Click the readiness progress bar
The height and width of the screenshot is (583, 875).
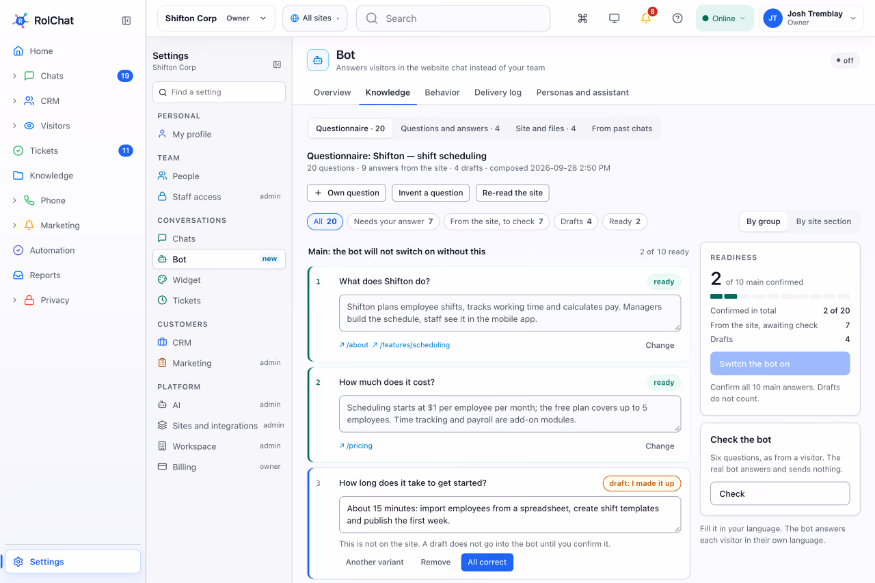coord(780,297)
